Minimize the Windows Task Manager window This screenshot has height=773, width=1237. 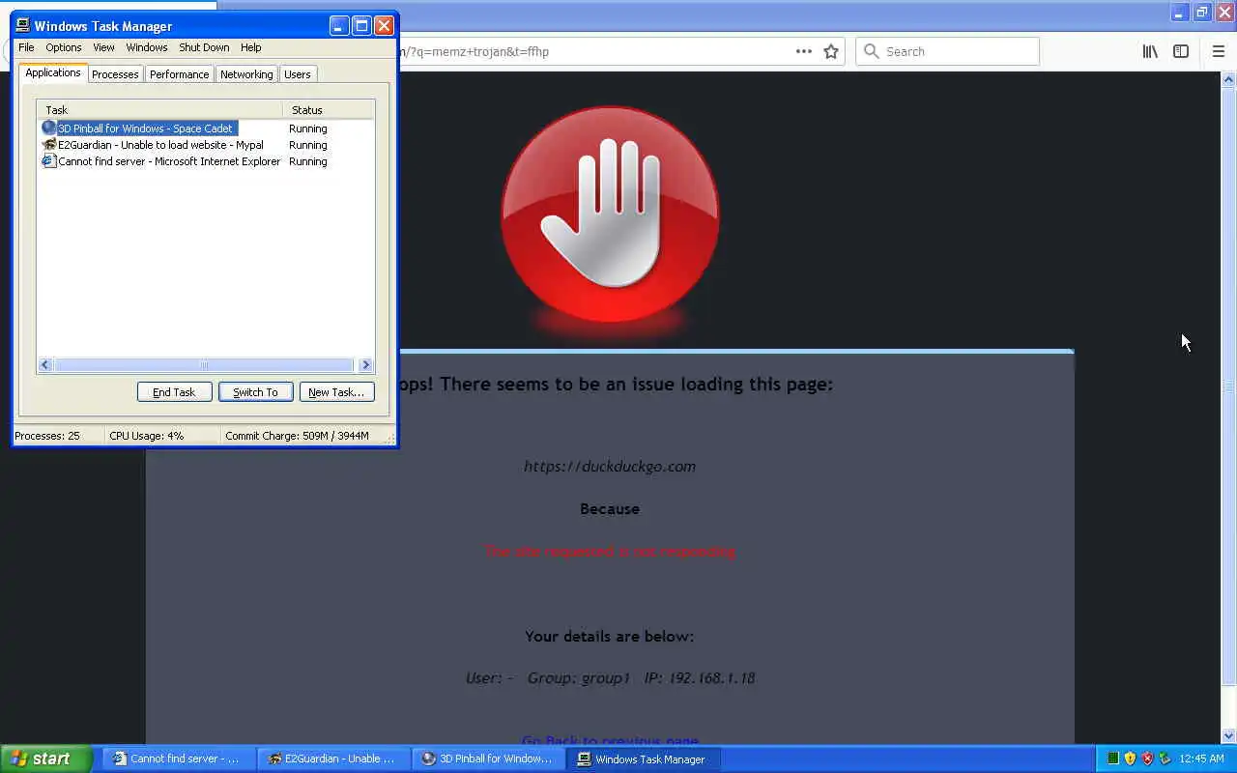(339, 26)
